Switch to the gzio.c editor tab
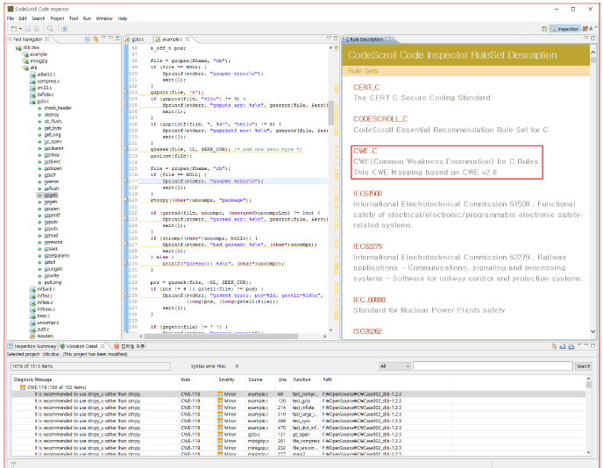Image resolution: width=603 pixels, height=468 pixels. [138, 39]
